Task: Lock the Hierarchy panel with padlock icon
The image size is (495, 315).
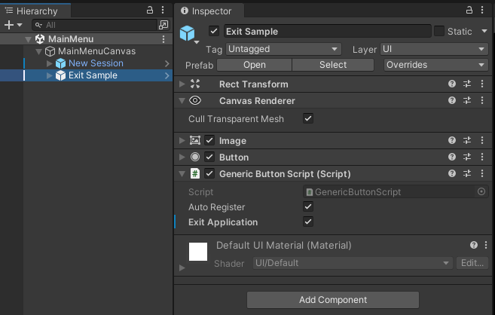Action: (150, 10)
